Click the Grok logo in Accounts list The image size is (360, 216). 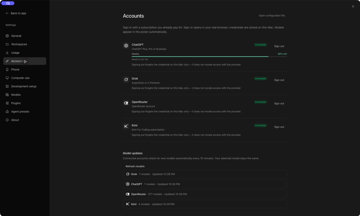coord(126,80)
